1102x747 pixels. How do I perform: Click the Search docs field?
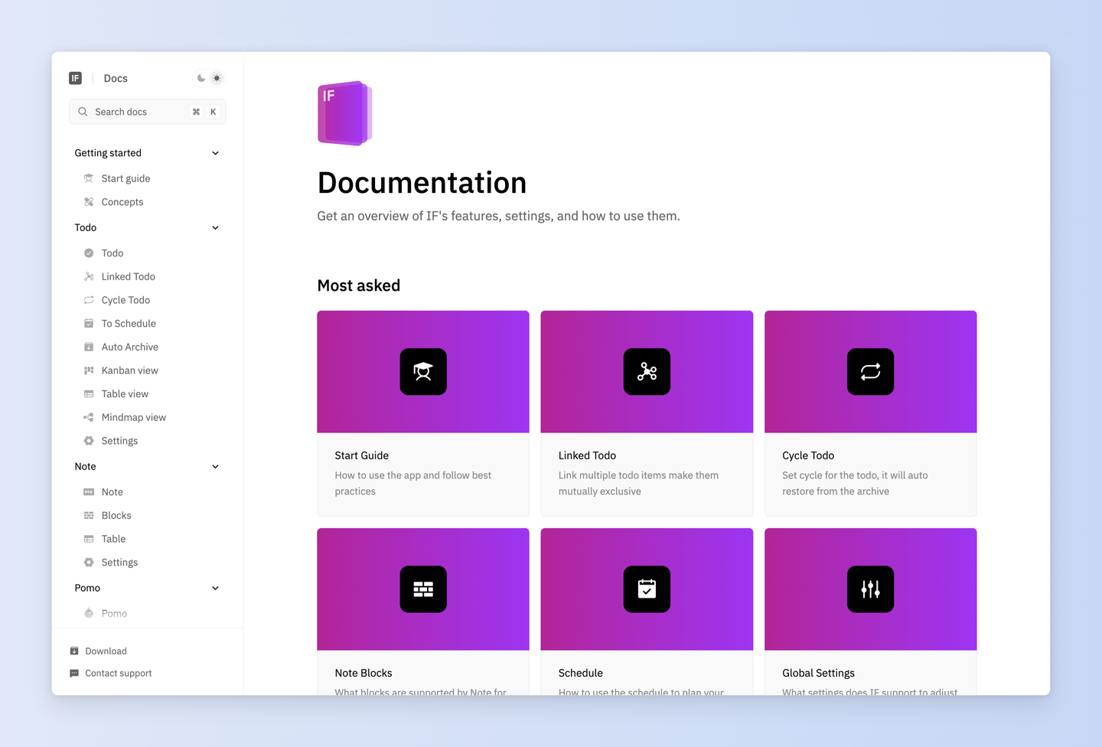pos(148,112)
